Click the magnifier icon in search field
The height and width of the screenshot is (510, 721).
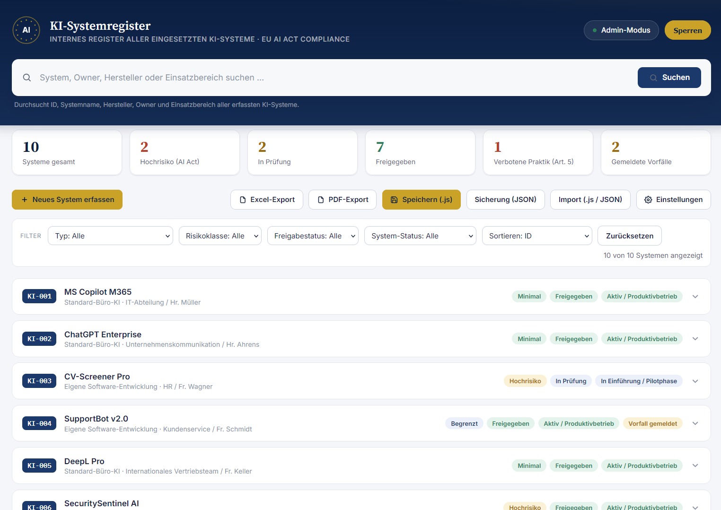27,78
